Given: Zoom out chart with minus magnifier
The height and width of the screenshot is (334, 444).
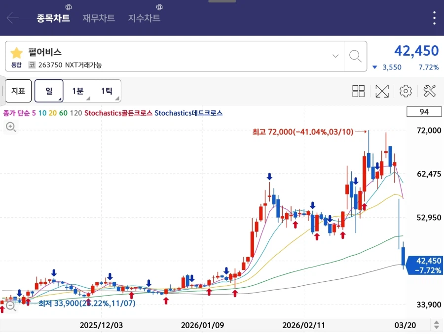Looking at the screenshot, I should pos(11,306).
